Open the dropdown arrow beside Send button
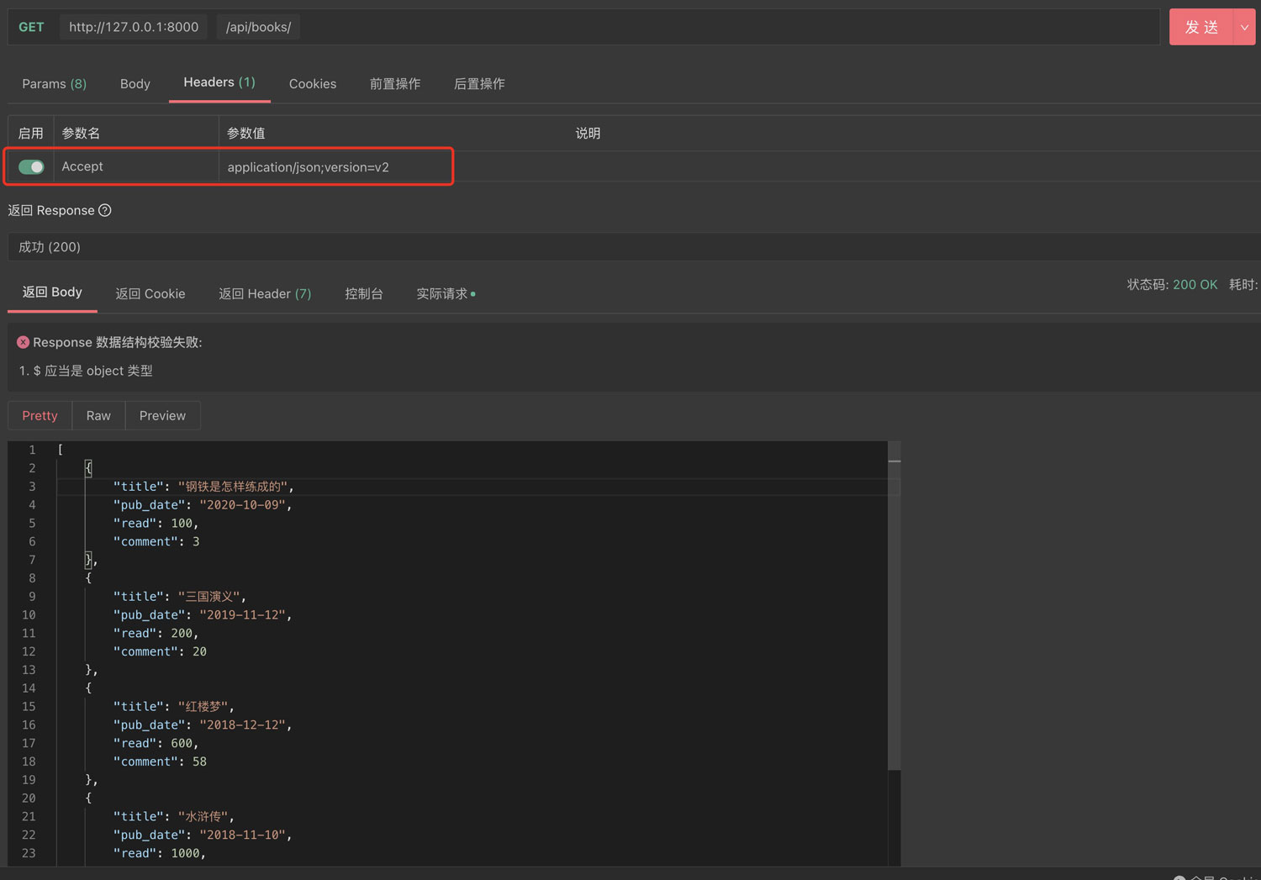The height and width of the screenshot is (880, 1261). [x=1244, y=28]
